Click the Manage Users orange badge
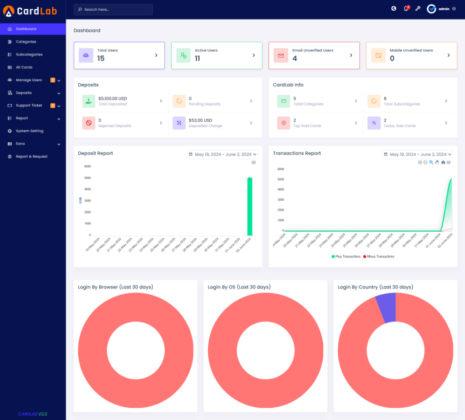 pos(53,80)
